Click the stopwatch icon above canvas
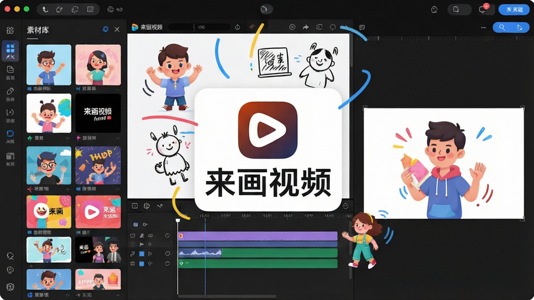The image size is (534, 300). pyautogui.click(x=237, y=27)
